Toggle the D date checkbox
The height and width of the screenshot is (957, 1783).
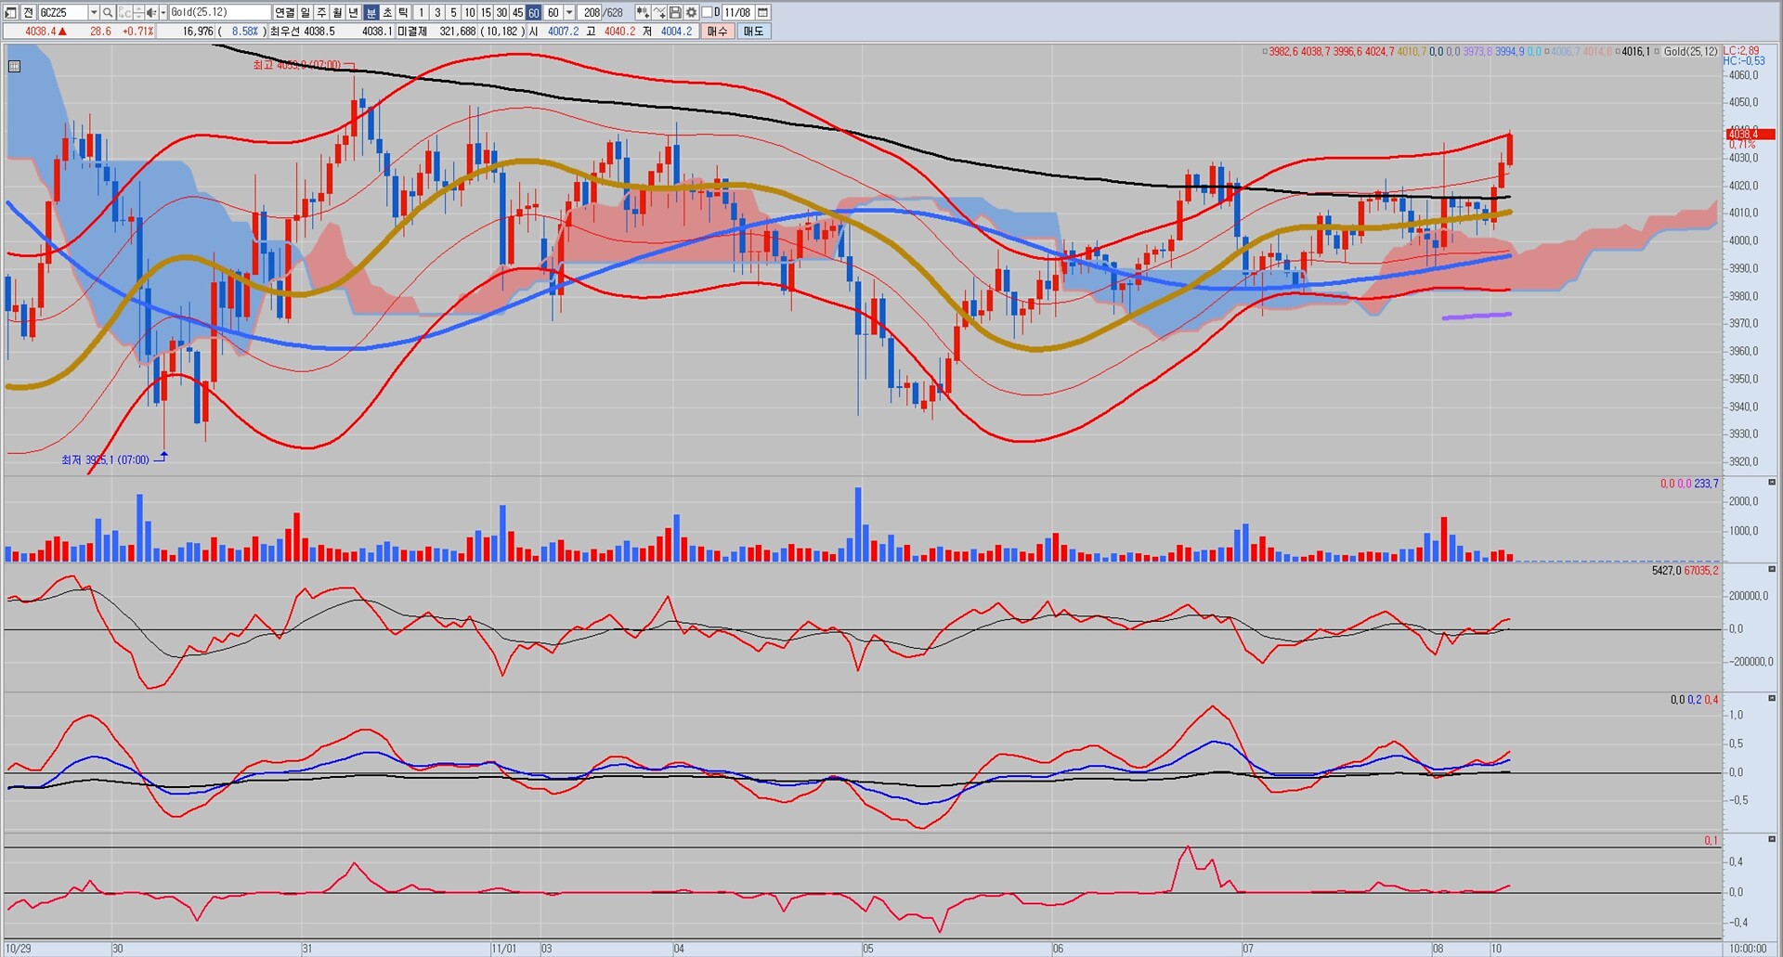tap(707, 12)
